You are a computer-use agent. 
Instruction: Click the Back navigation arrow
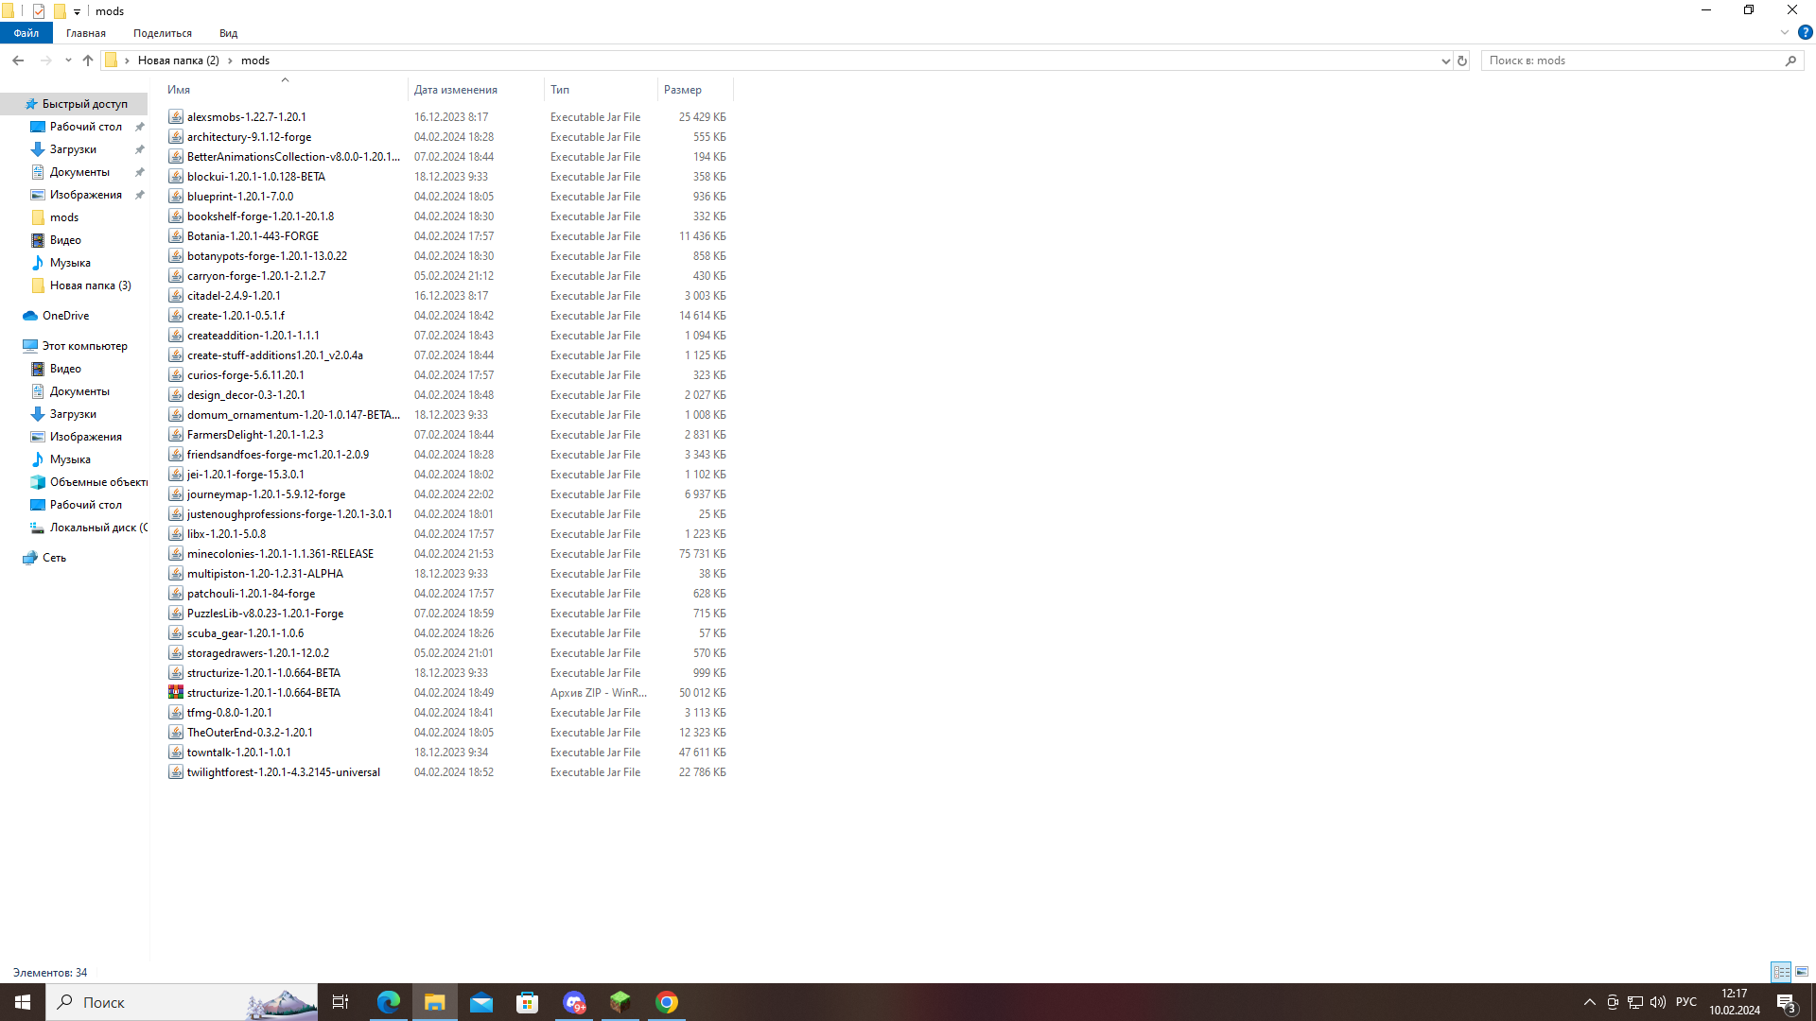point(18,61)
